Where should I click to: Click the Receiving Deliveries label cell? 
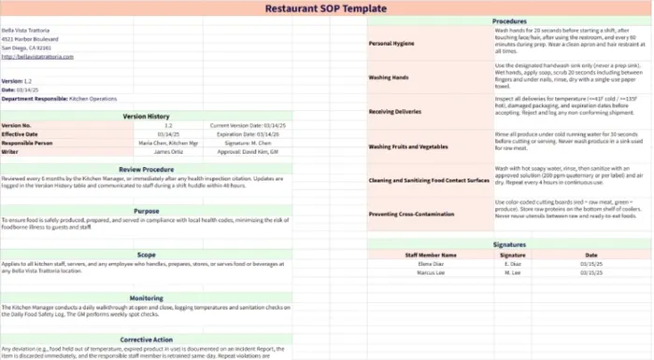tap(431, 112)
